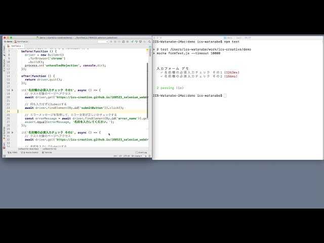This screenshot has height=243, width=324.
Task: Click the VCS revert arrow icon
Action: point(145,42)
